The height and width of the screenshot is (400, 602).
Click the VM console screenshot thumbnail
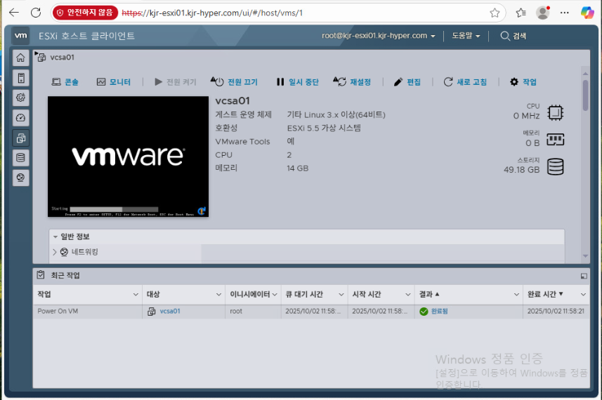(129, 156)
